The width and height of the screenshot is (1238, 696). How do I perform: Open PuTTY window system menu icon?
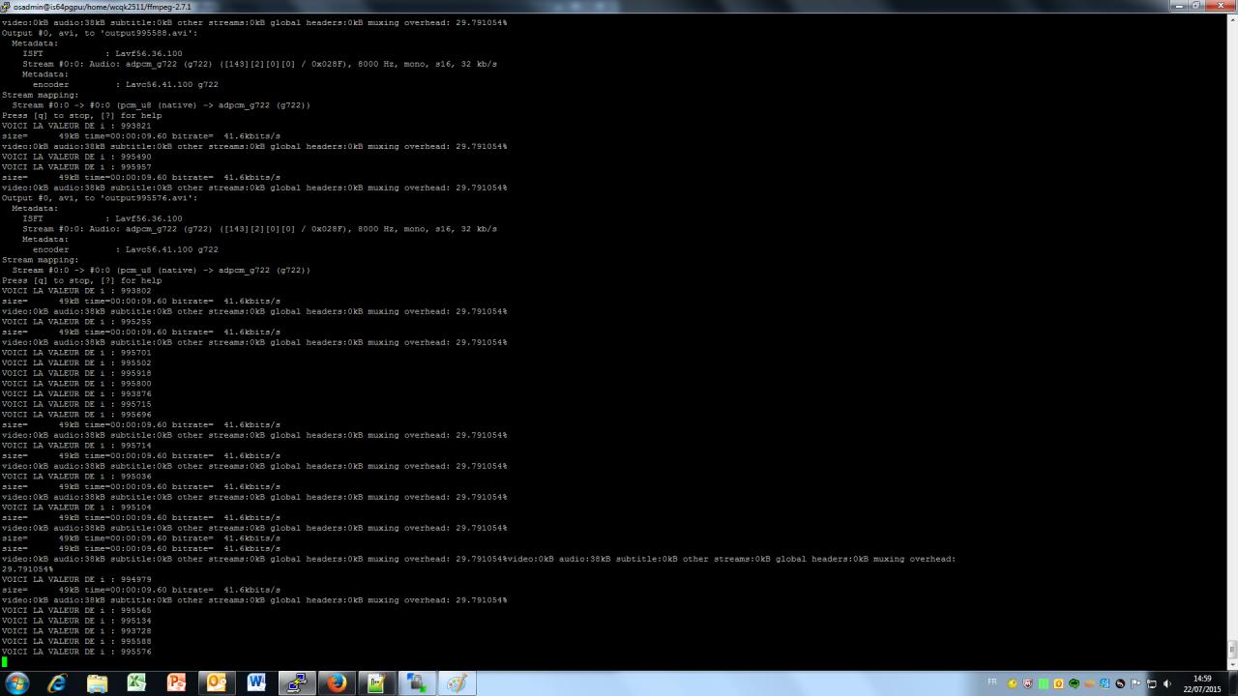pos(6,6)
